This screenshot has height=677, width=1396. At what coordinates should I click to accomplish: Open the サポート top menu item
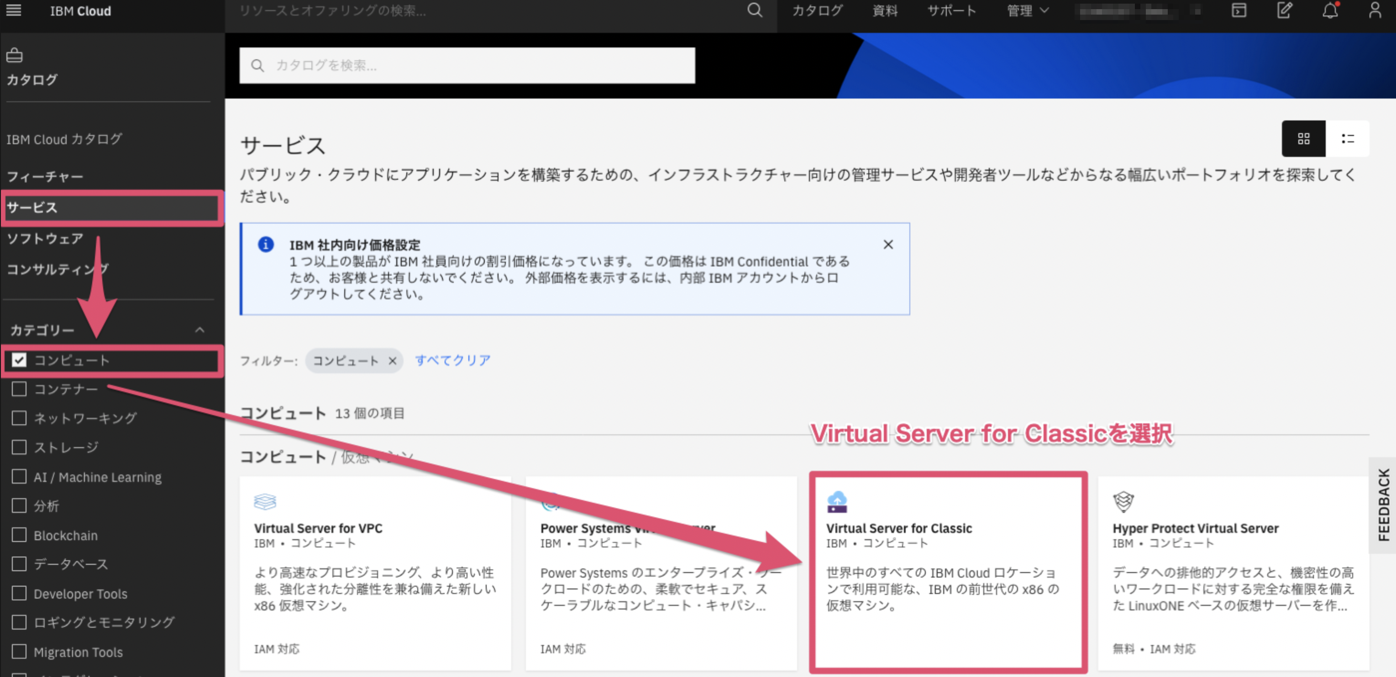pyautogui.click(x=952, y=11)
